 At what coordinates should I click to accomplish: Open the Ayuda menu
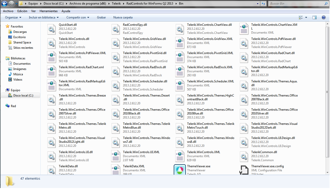pyautogui.click(x=66, y=11)
